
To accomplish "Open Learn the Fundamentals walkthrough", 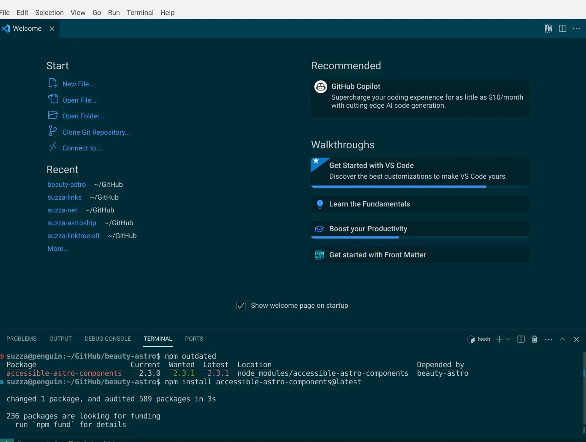I will (420, 204).
